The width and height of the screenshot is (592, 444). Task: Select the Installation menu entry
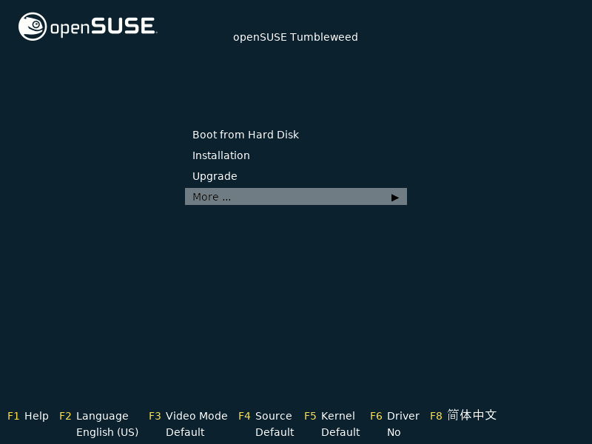(221, 155)
